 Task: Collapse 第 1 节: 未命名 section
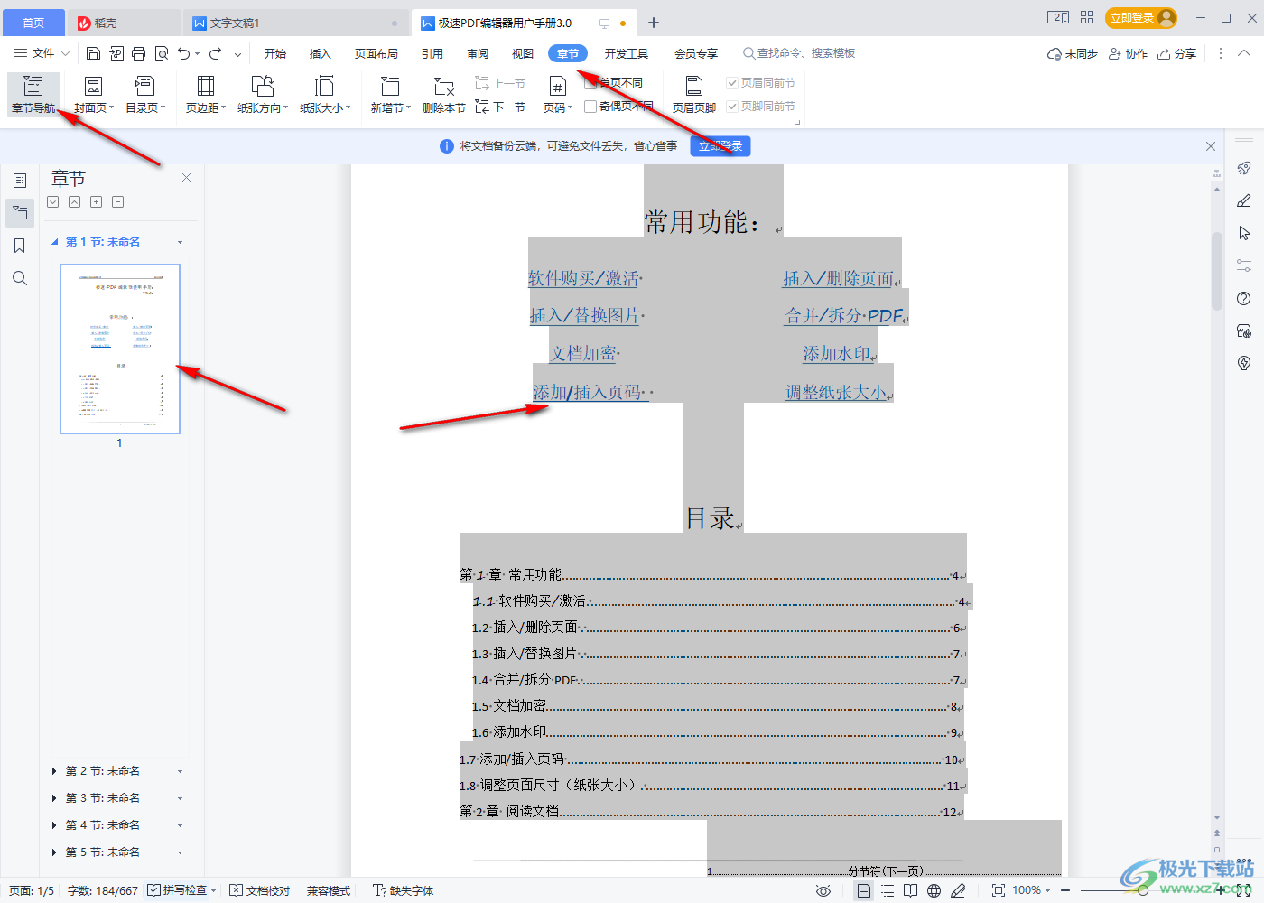[54, 242]
